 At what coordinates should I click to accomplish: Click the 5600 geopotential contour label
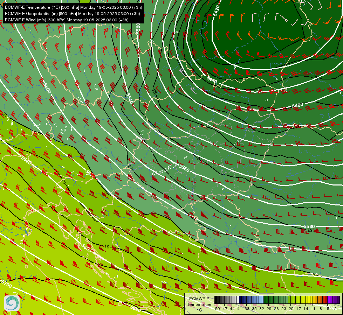coord(47,88)
